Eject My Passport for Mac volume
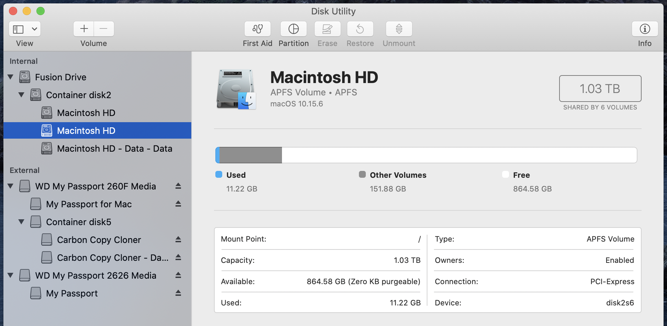This screenshot has height=326, width=667. pos(178,204)
